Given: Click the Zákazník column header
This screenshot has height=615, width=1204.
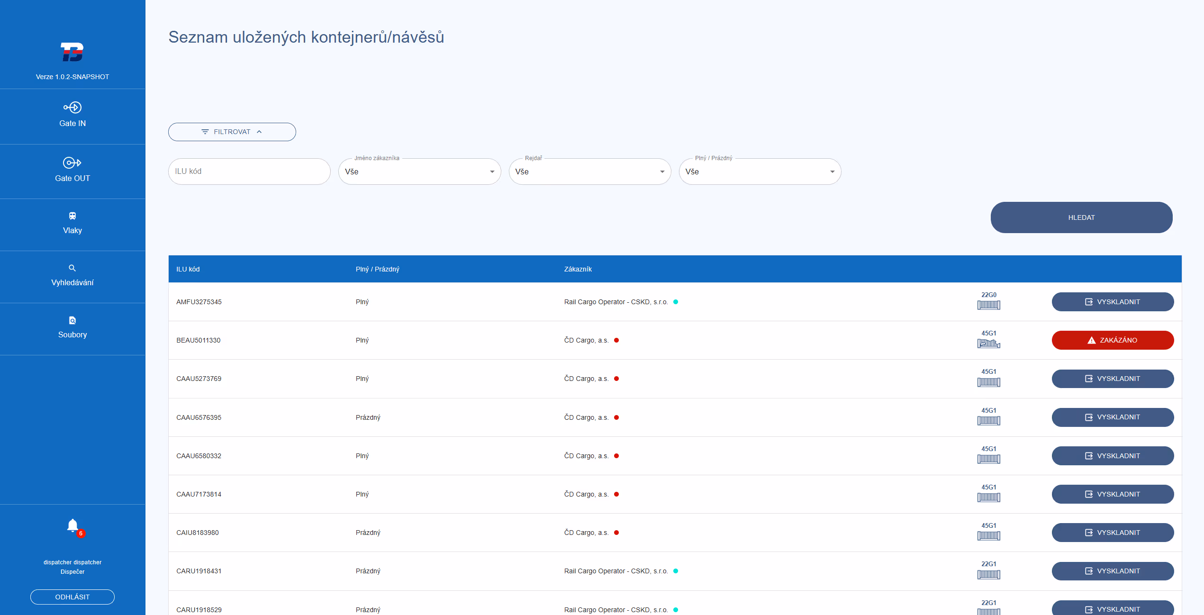Looking at the screenshot, I should pos(578,269).
